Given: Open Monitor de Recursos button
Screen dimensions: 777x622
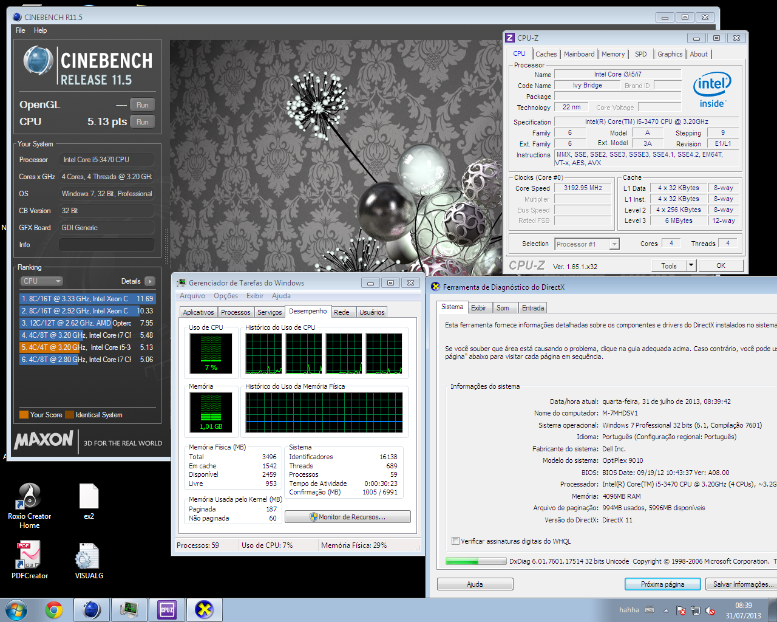Looking at the screenshot, I should [x=348, y=517].
